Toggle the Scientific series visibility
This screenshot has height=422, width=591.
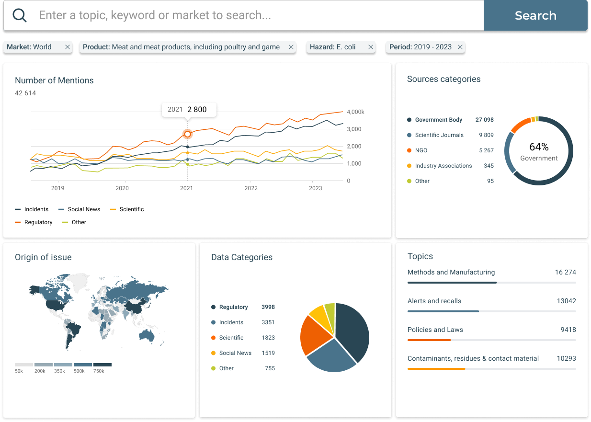point(127,209)
